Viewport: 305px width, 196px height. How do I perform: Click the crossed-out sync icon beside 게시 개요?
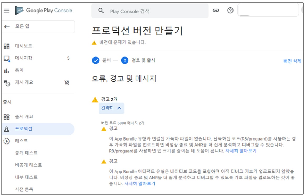[67, 83]
